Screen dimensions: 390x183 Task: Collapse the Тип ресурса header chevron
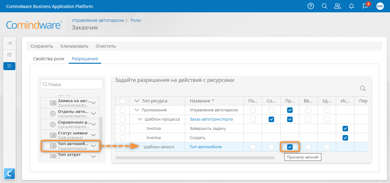[x=137, y=101]
